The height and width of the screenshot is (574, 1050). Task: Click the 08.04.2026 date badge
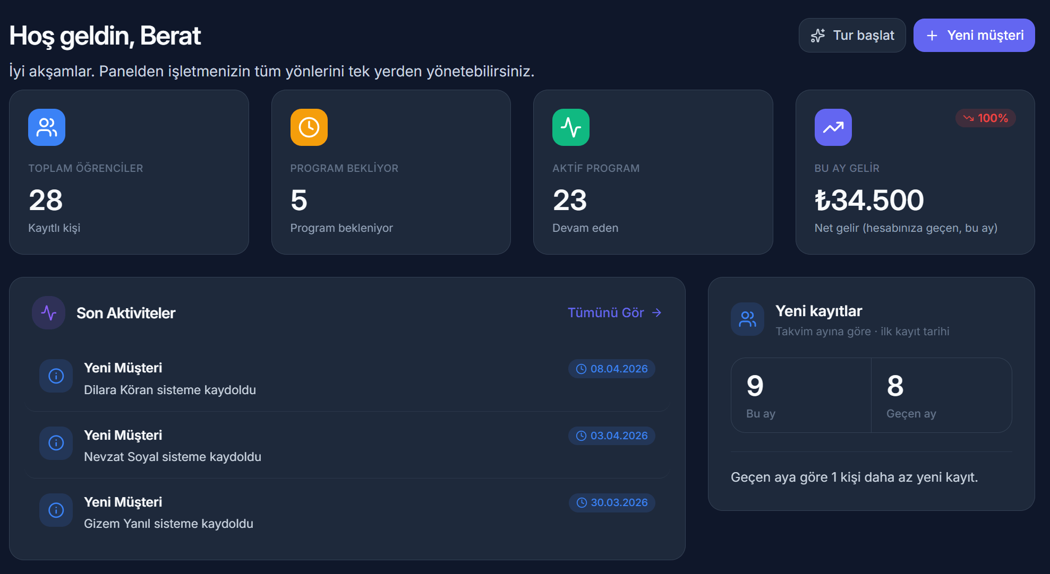coord(612,369)
